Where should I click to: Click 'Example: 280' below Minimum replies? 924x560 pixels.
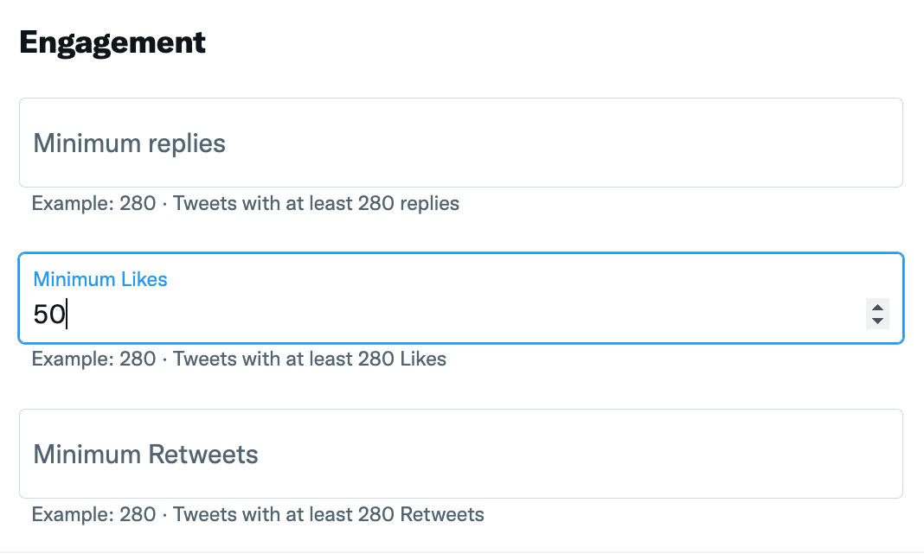coord(93,203)
